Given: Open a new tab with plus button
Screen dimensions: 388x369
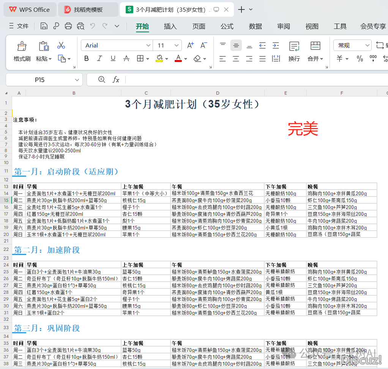Looking at the screenshot, I should click(241, 10).
